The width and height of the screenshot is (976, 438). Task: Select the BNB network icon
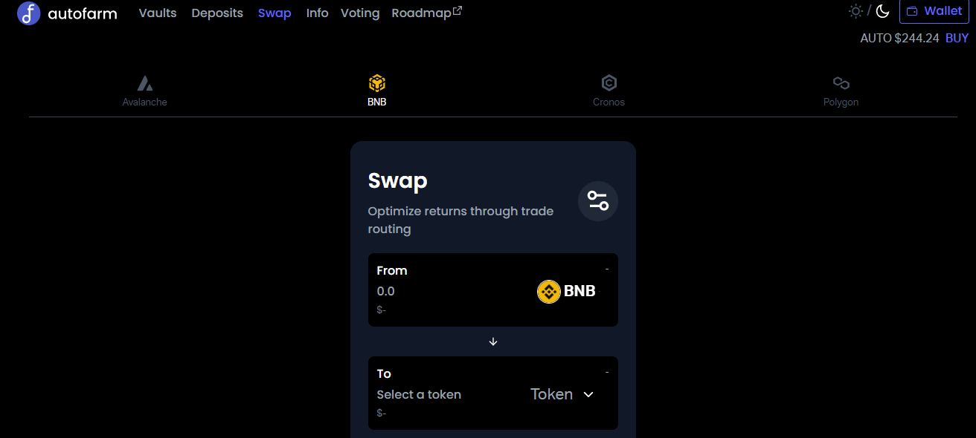click(376, 83)
